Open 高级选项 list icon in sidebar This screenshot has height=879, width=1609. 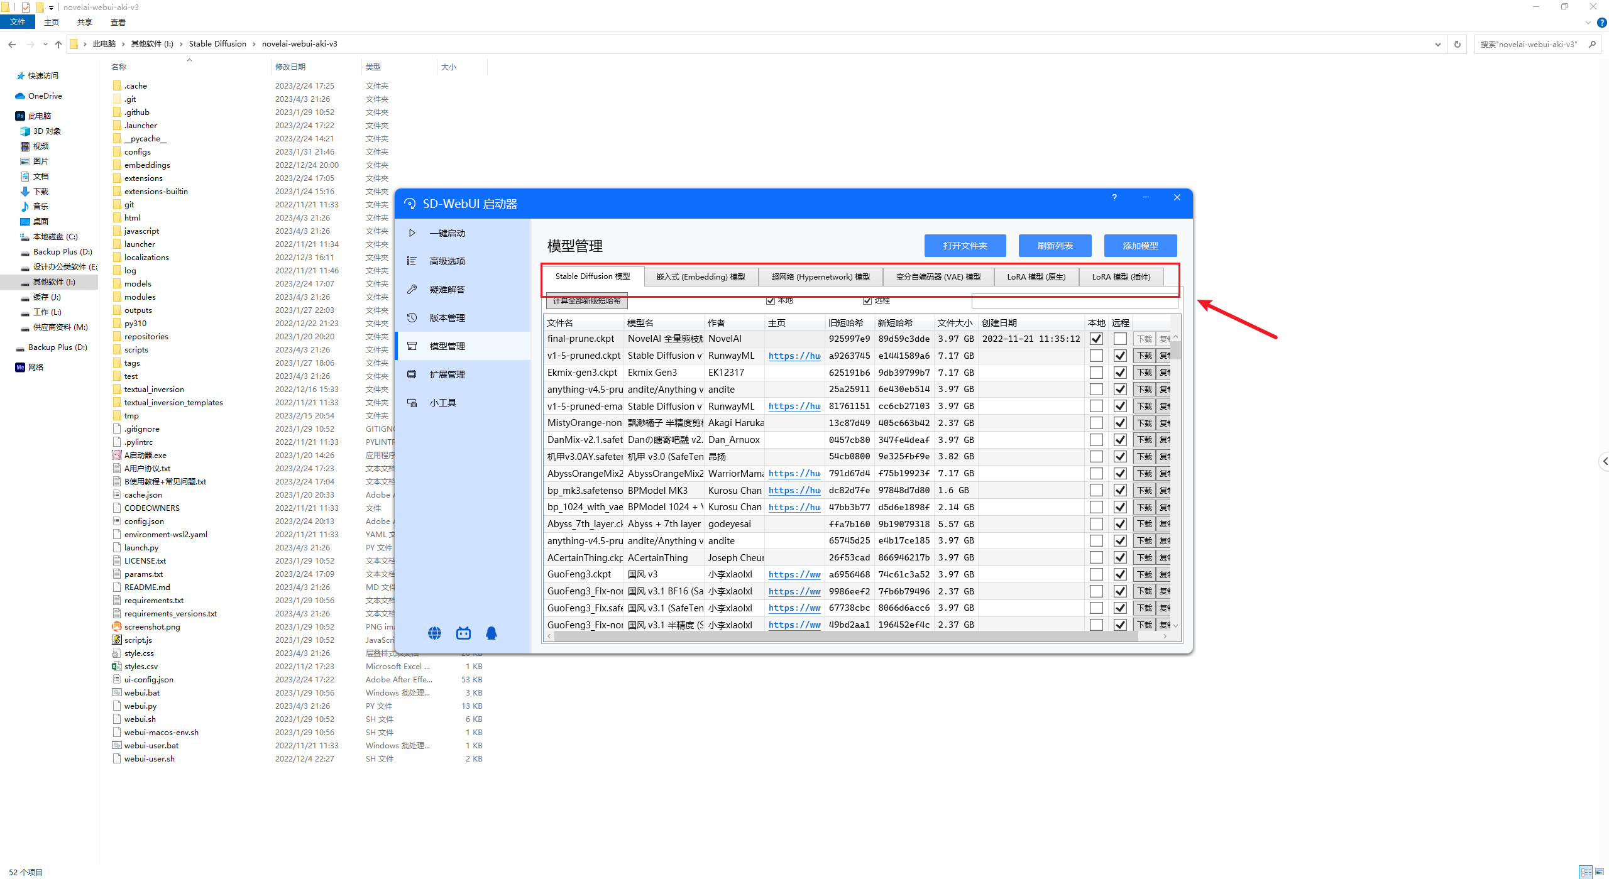pos(412,261)
